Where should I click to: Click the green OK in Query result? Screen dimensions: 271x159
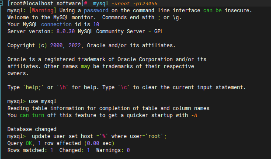coord(29,143)
